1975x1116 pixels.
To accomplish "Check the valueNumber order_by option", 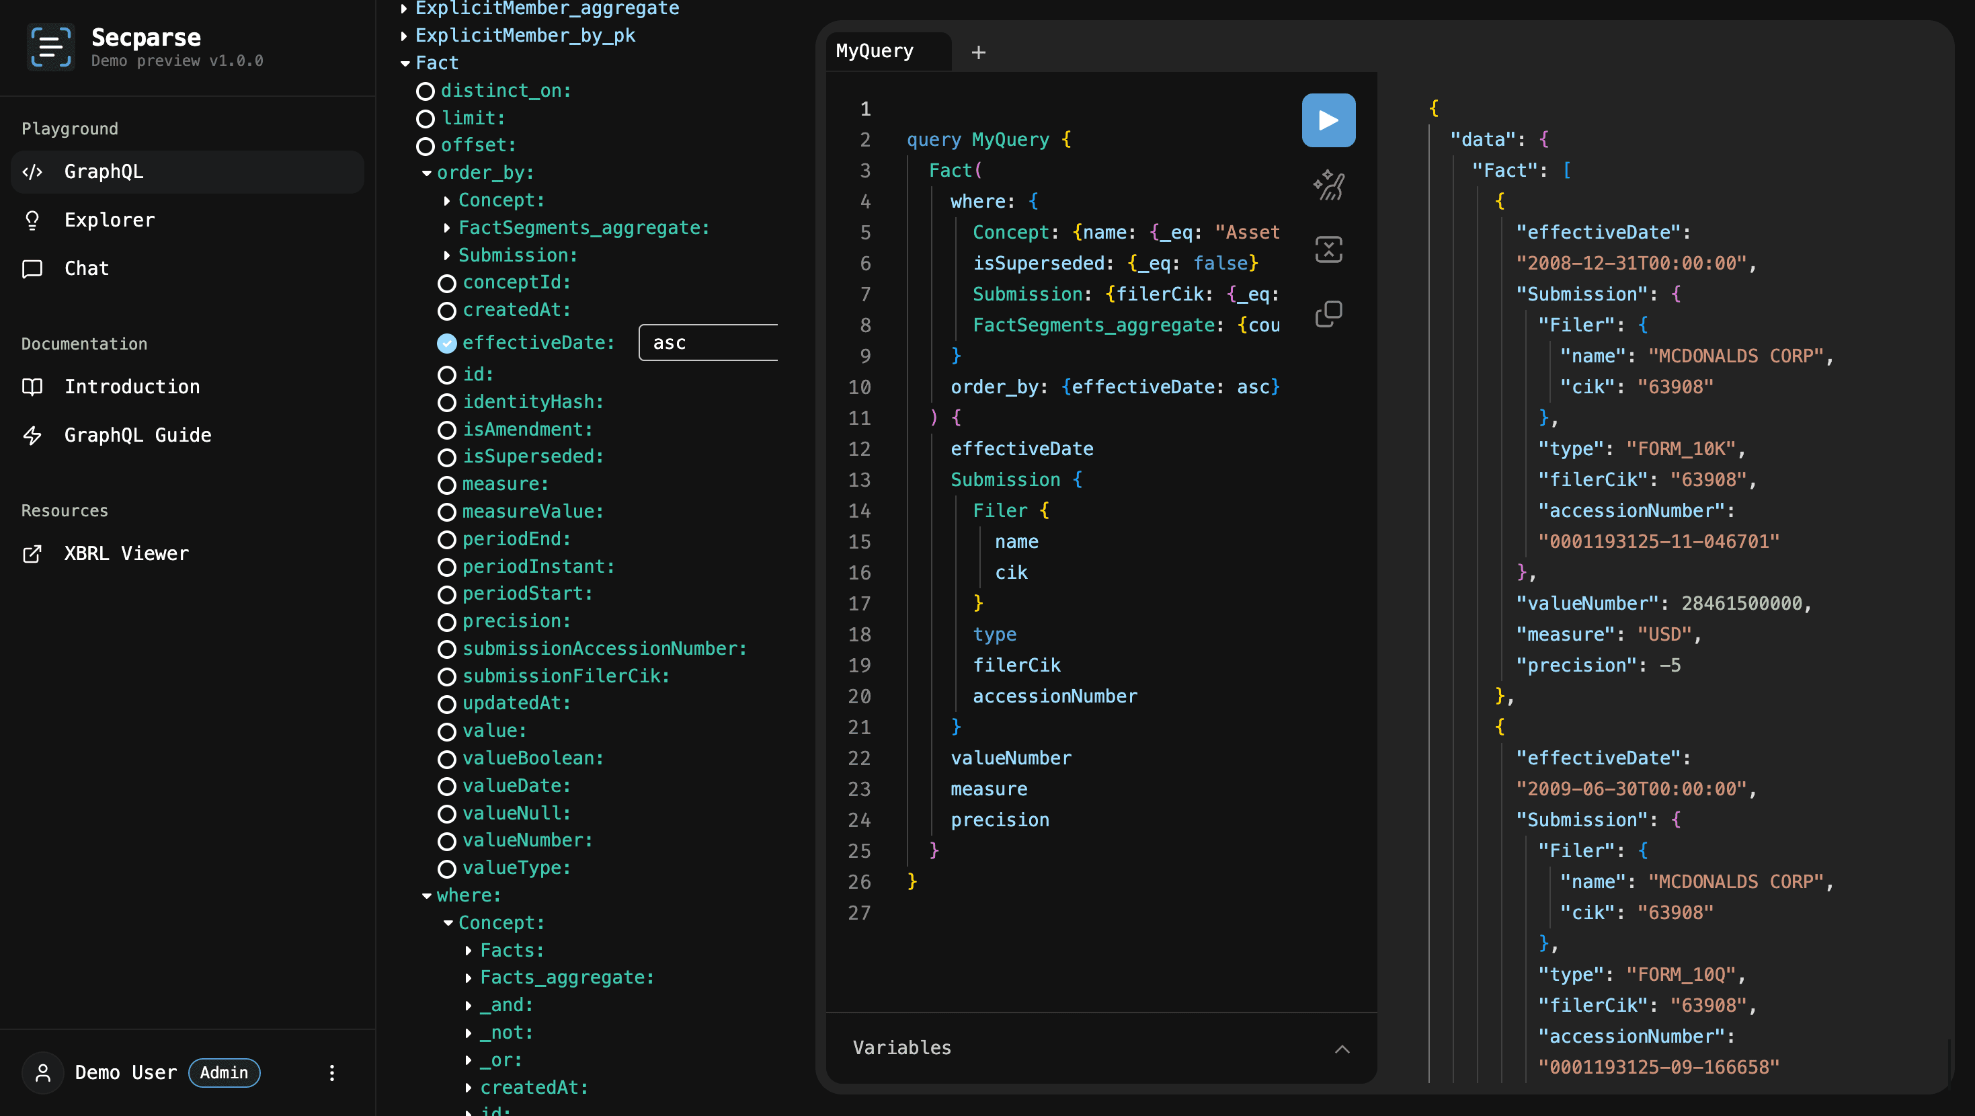I will [447, 840].
